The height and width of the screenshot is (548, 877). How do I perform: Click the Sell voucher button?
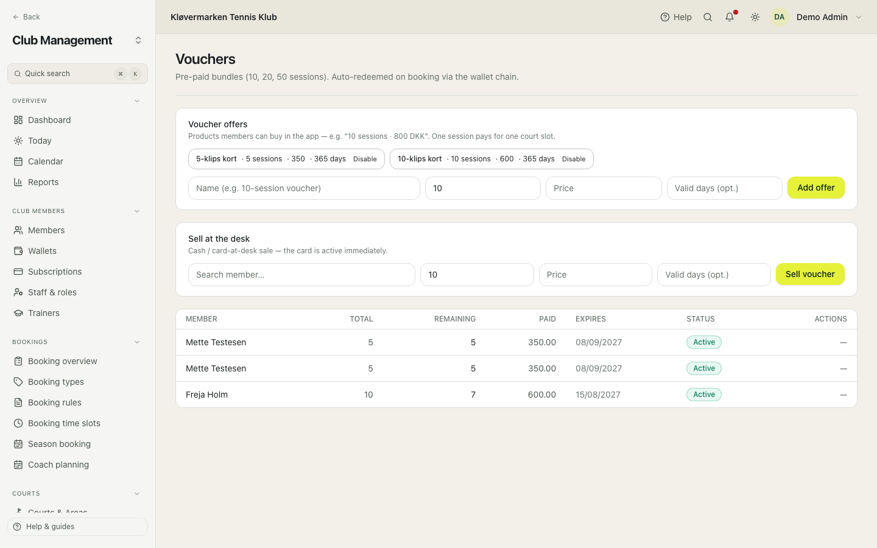point(810,274)
